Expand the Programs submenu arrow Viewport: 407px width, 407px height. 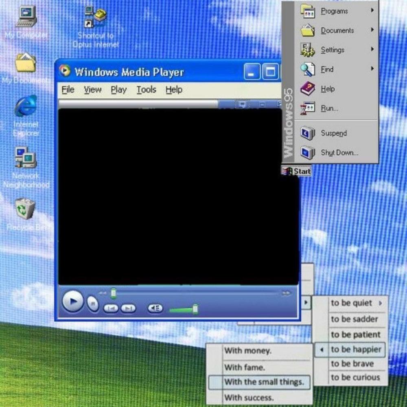pos(372,10)
